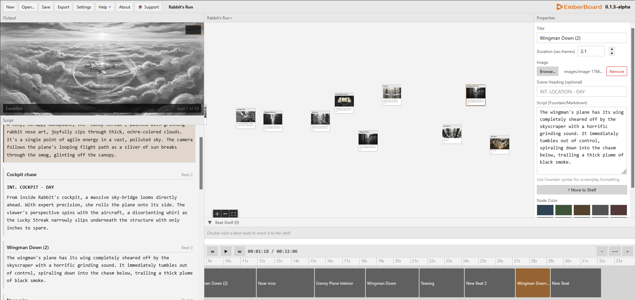Image resolution: width=635 pixels, height=300 pixels.
Task: Pick the dark green node color swatch
Action: click(563, 210)
